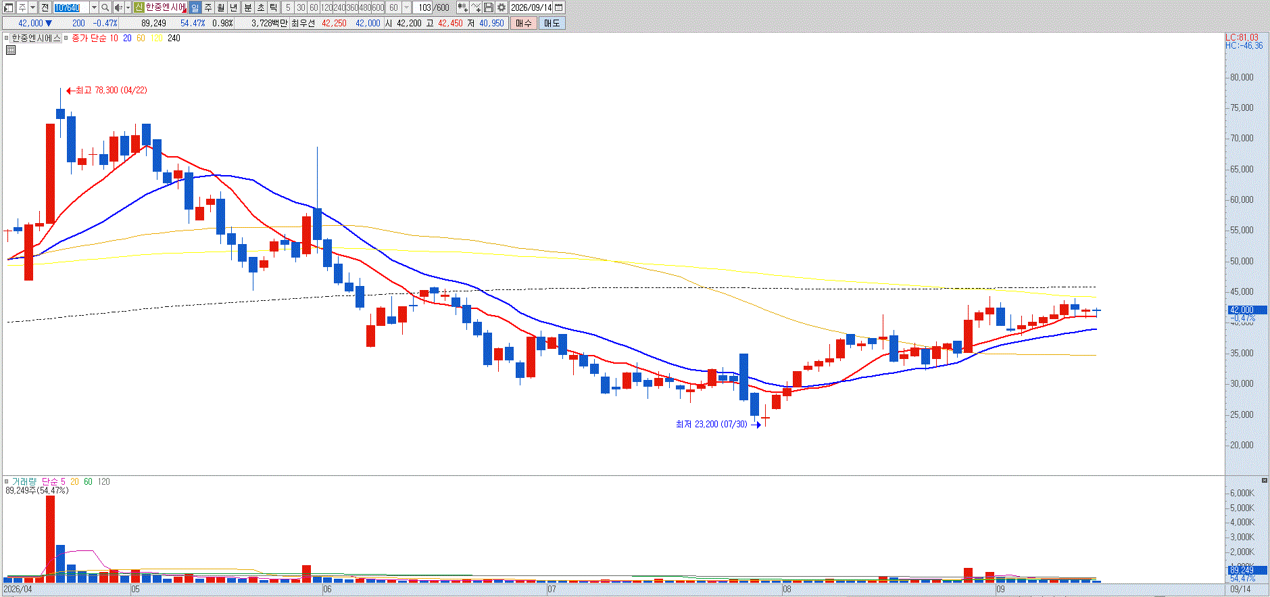Click the 거래량 volume indicator label
Screen dimensions: 1270x597
click(24, 482)
